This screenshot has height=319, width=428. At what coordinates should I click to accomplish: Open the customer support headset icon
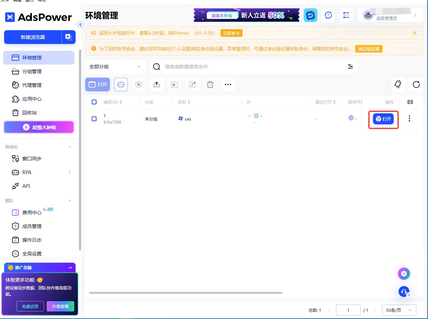tap(404, 292)
